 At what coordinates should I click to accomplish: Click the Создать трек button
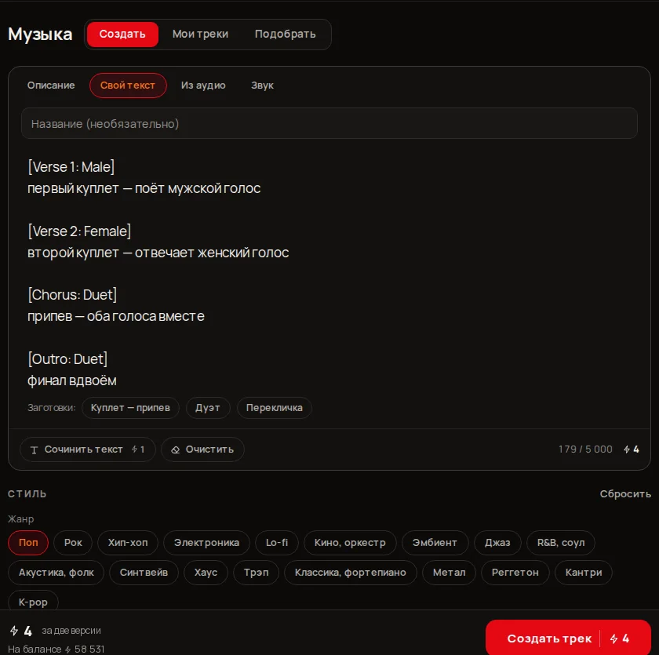pyautogui.click(x=568, y=639)
